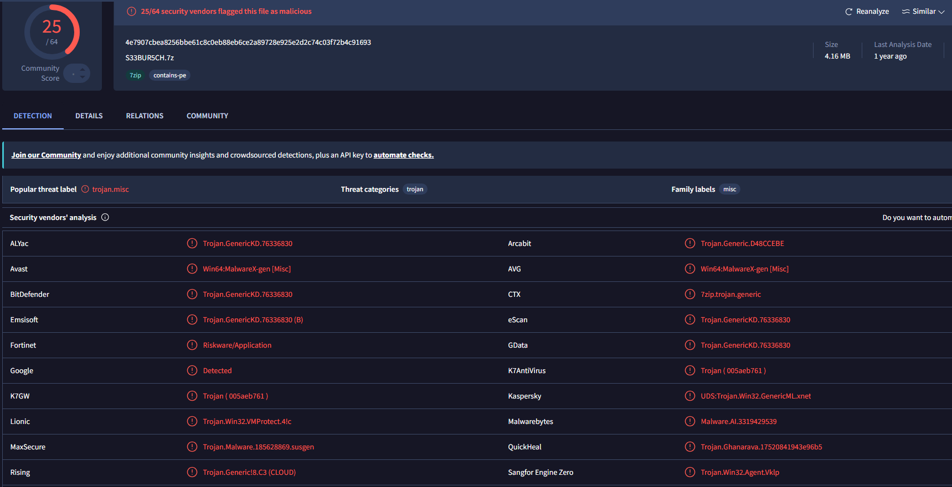
Task: Click alert icon in MaxSecure row
Action: click(192, 447)
